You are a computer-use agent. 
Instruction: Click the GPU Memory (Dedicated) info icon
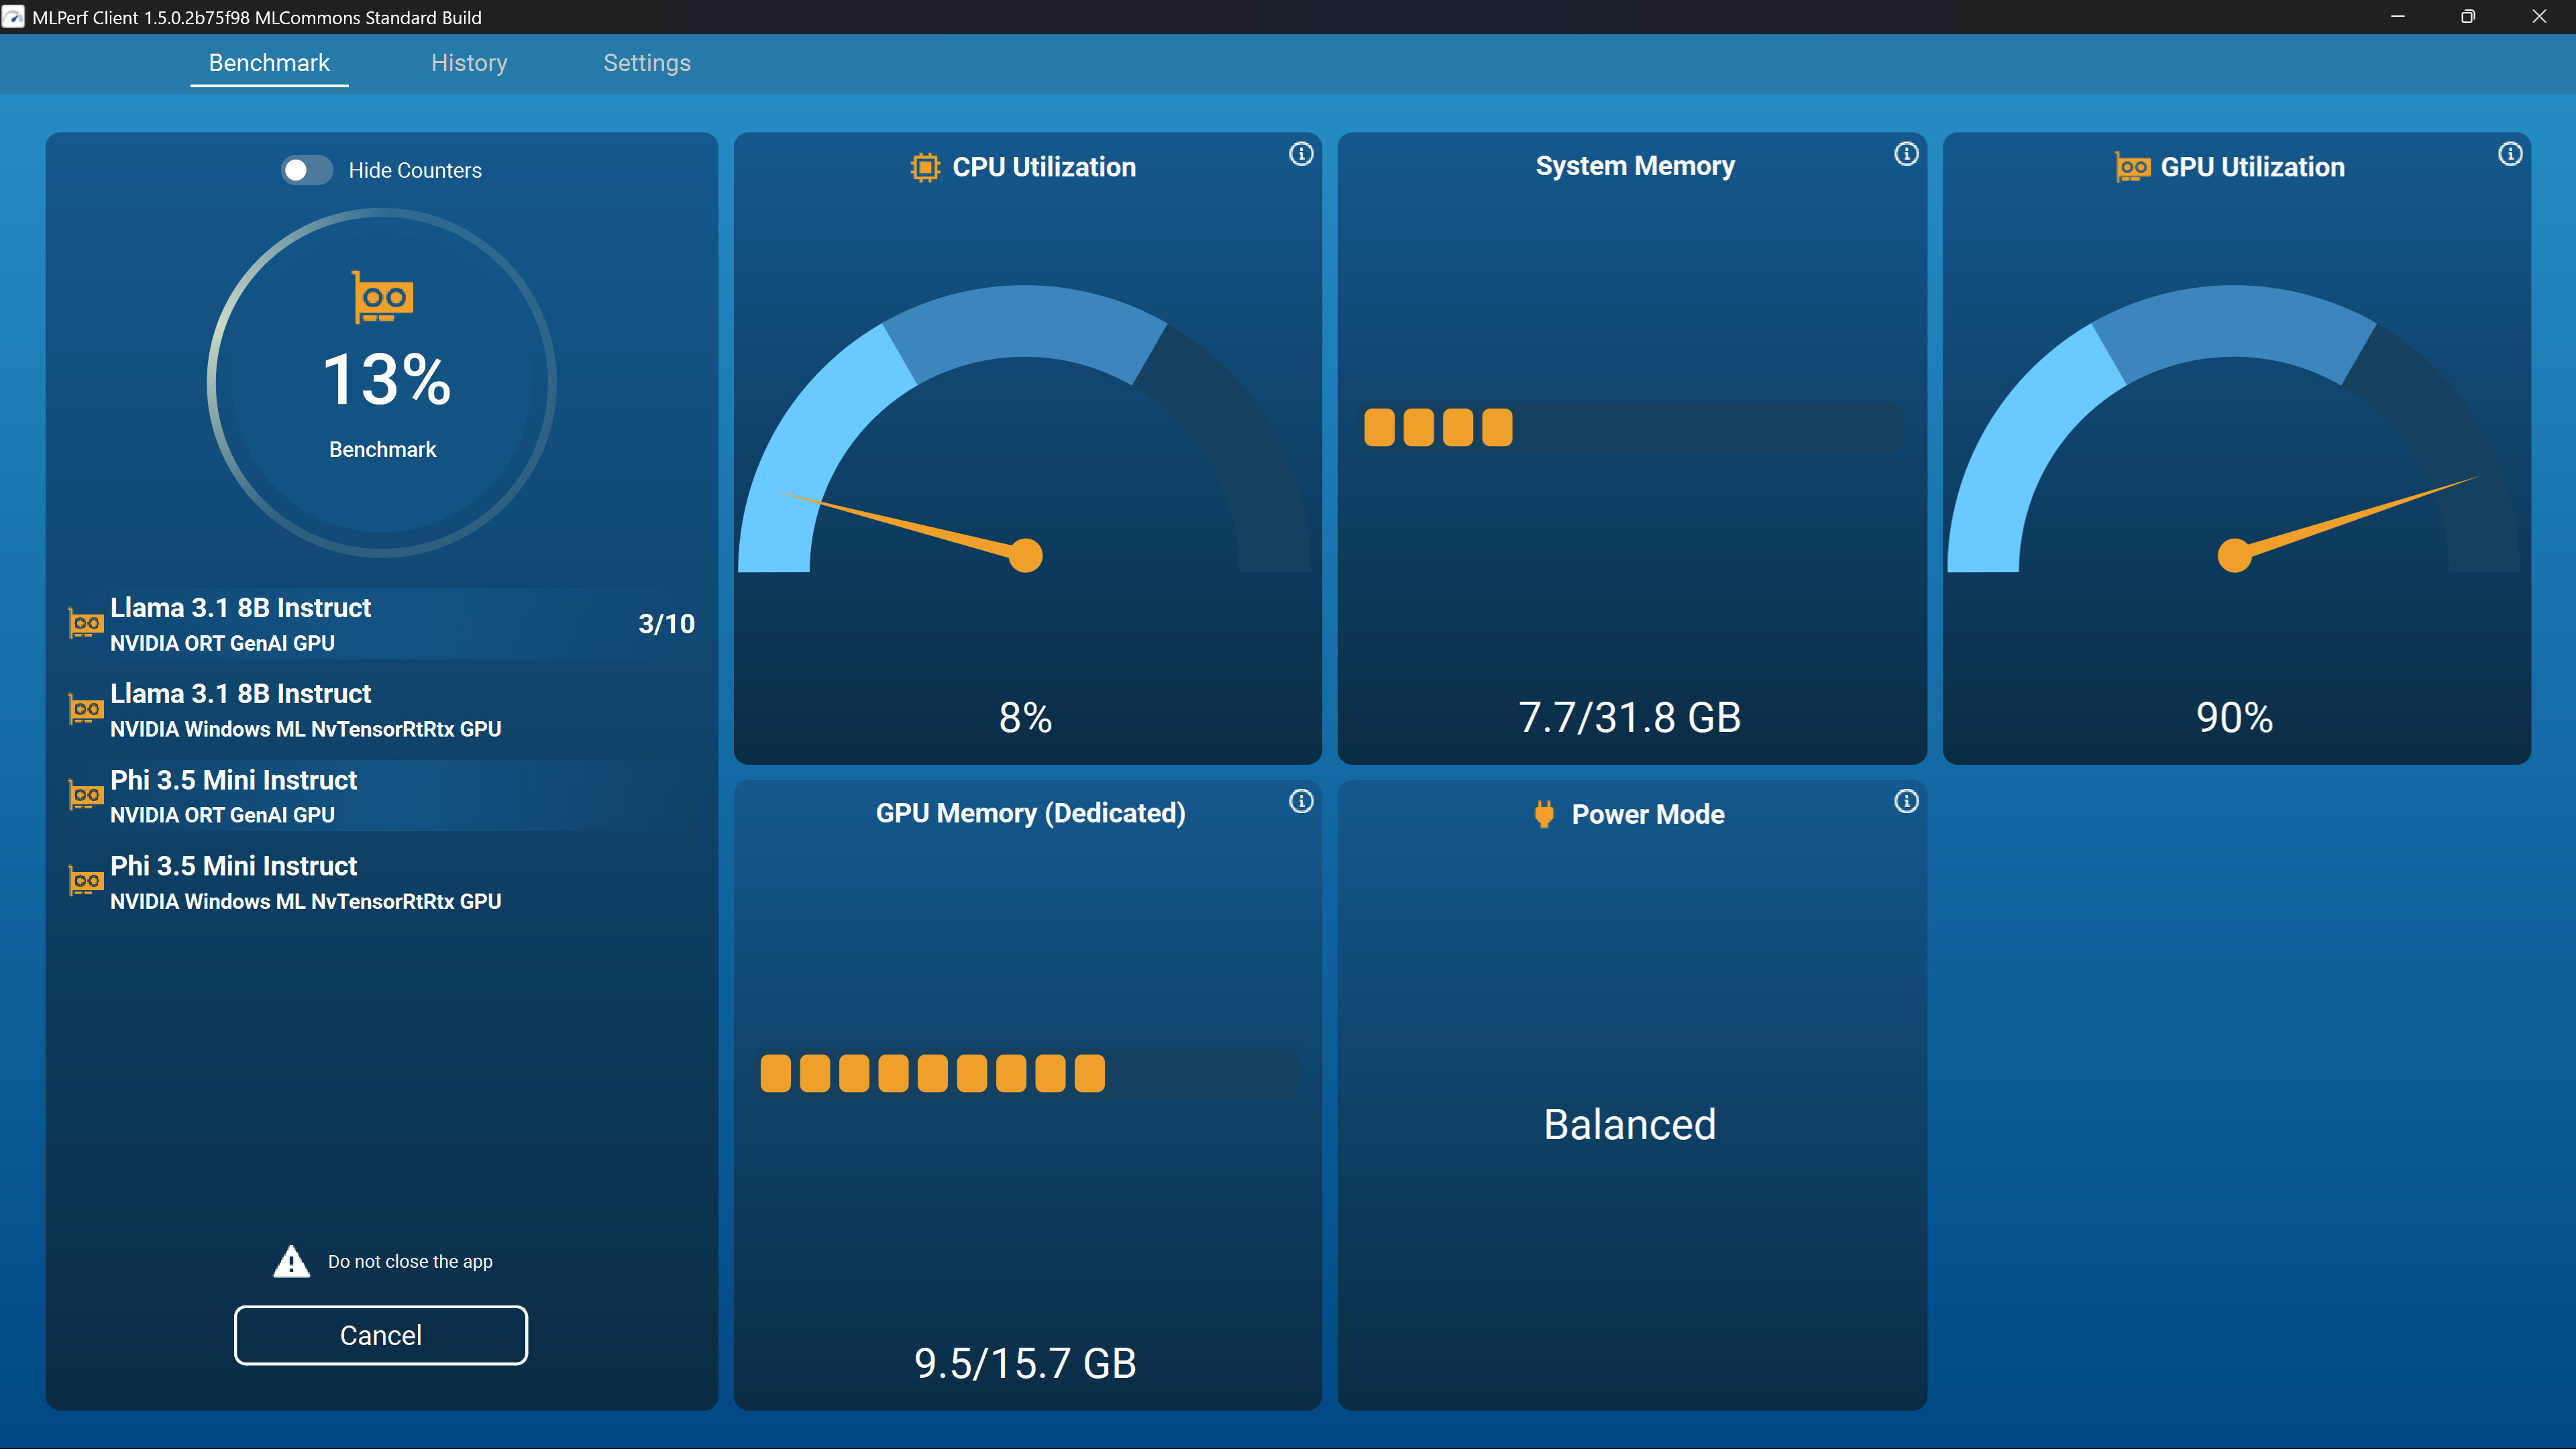[1300, 801]
